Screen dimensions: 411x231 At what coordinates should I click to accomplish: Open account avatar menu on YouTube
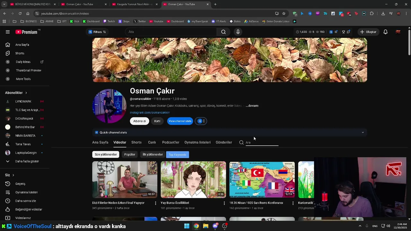click(x=398, y=32)
